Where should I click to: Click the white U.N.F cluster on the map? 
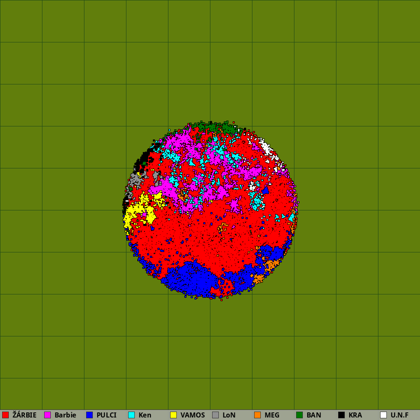266,147
